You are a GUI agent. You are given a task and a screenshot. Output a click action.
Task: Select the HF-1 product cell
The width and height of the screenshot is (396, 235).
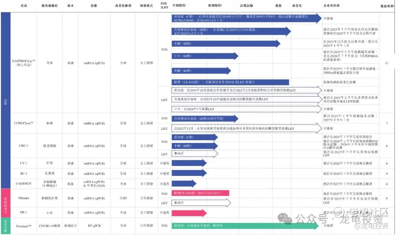point(24,213)
